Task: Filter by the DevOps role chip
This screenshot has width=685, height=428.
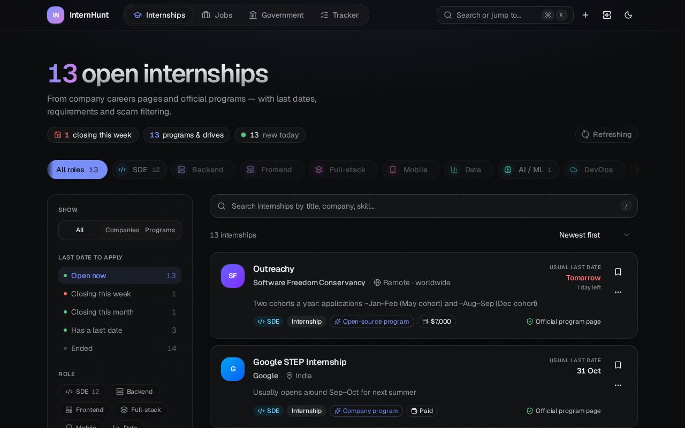Action: pos(594,170)
